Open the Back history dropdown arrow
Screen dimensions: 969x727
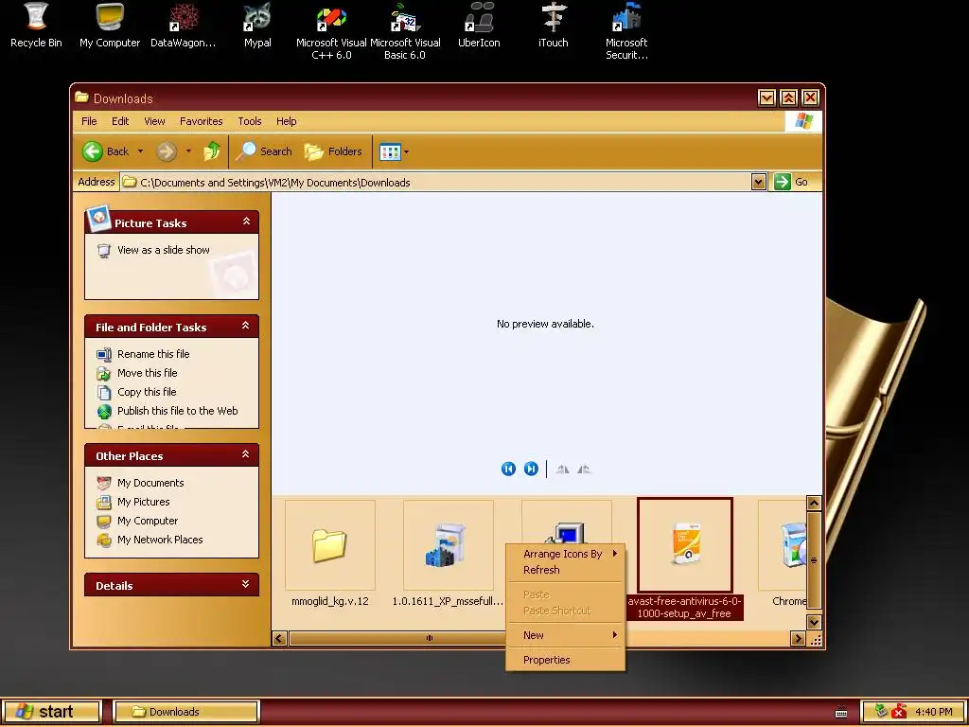(140, 151)
